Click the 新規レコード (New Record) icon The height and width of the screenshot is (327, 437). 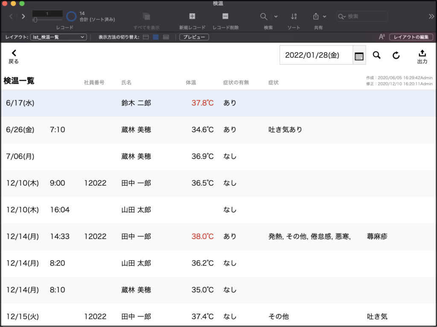pos(192,16)
